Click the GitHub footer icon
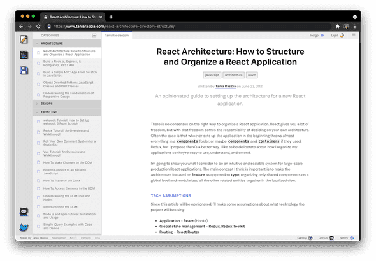The height and width of the screenshot is (261, 376). coord(331,238)
